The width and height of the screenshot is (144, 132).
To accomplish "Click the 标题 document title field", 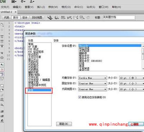I will (118, 17).
